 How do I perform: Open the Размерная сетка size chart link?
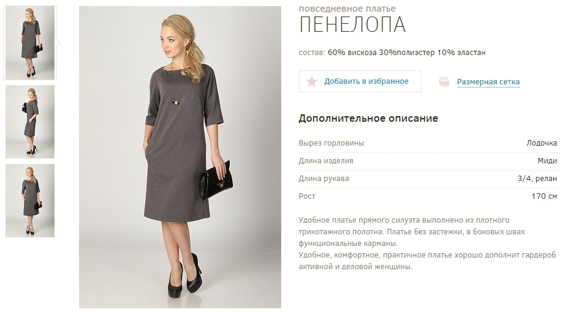tap(488, 82)
